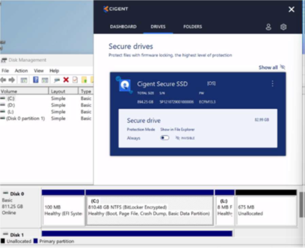Select the (L:) volume row
This screenshot has height=248, width=305.
click(x=47, y=112)
